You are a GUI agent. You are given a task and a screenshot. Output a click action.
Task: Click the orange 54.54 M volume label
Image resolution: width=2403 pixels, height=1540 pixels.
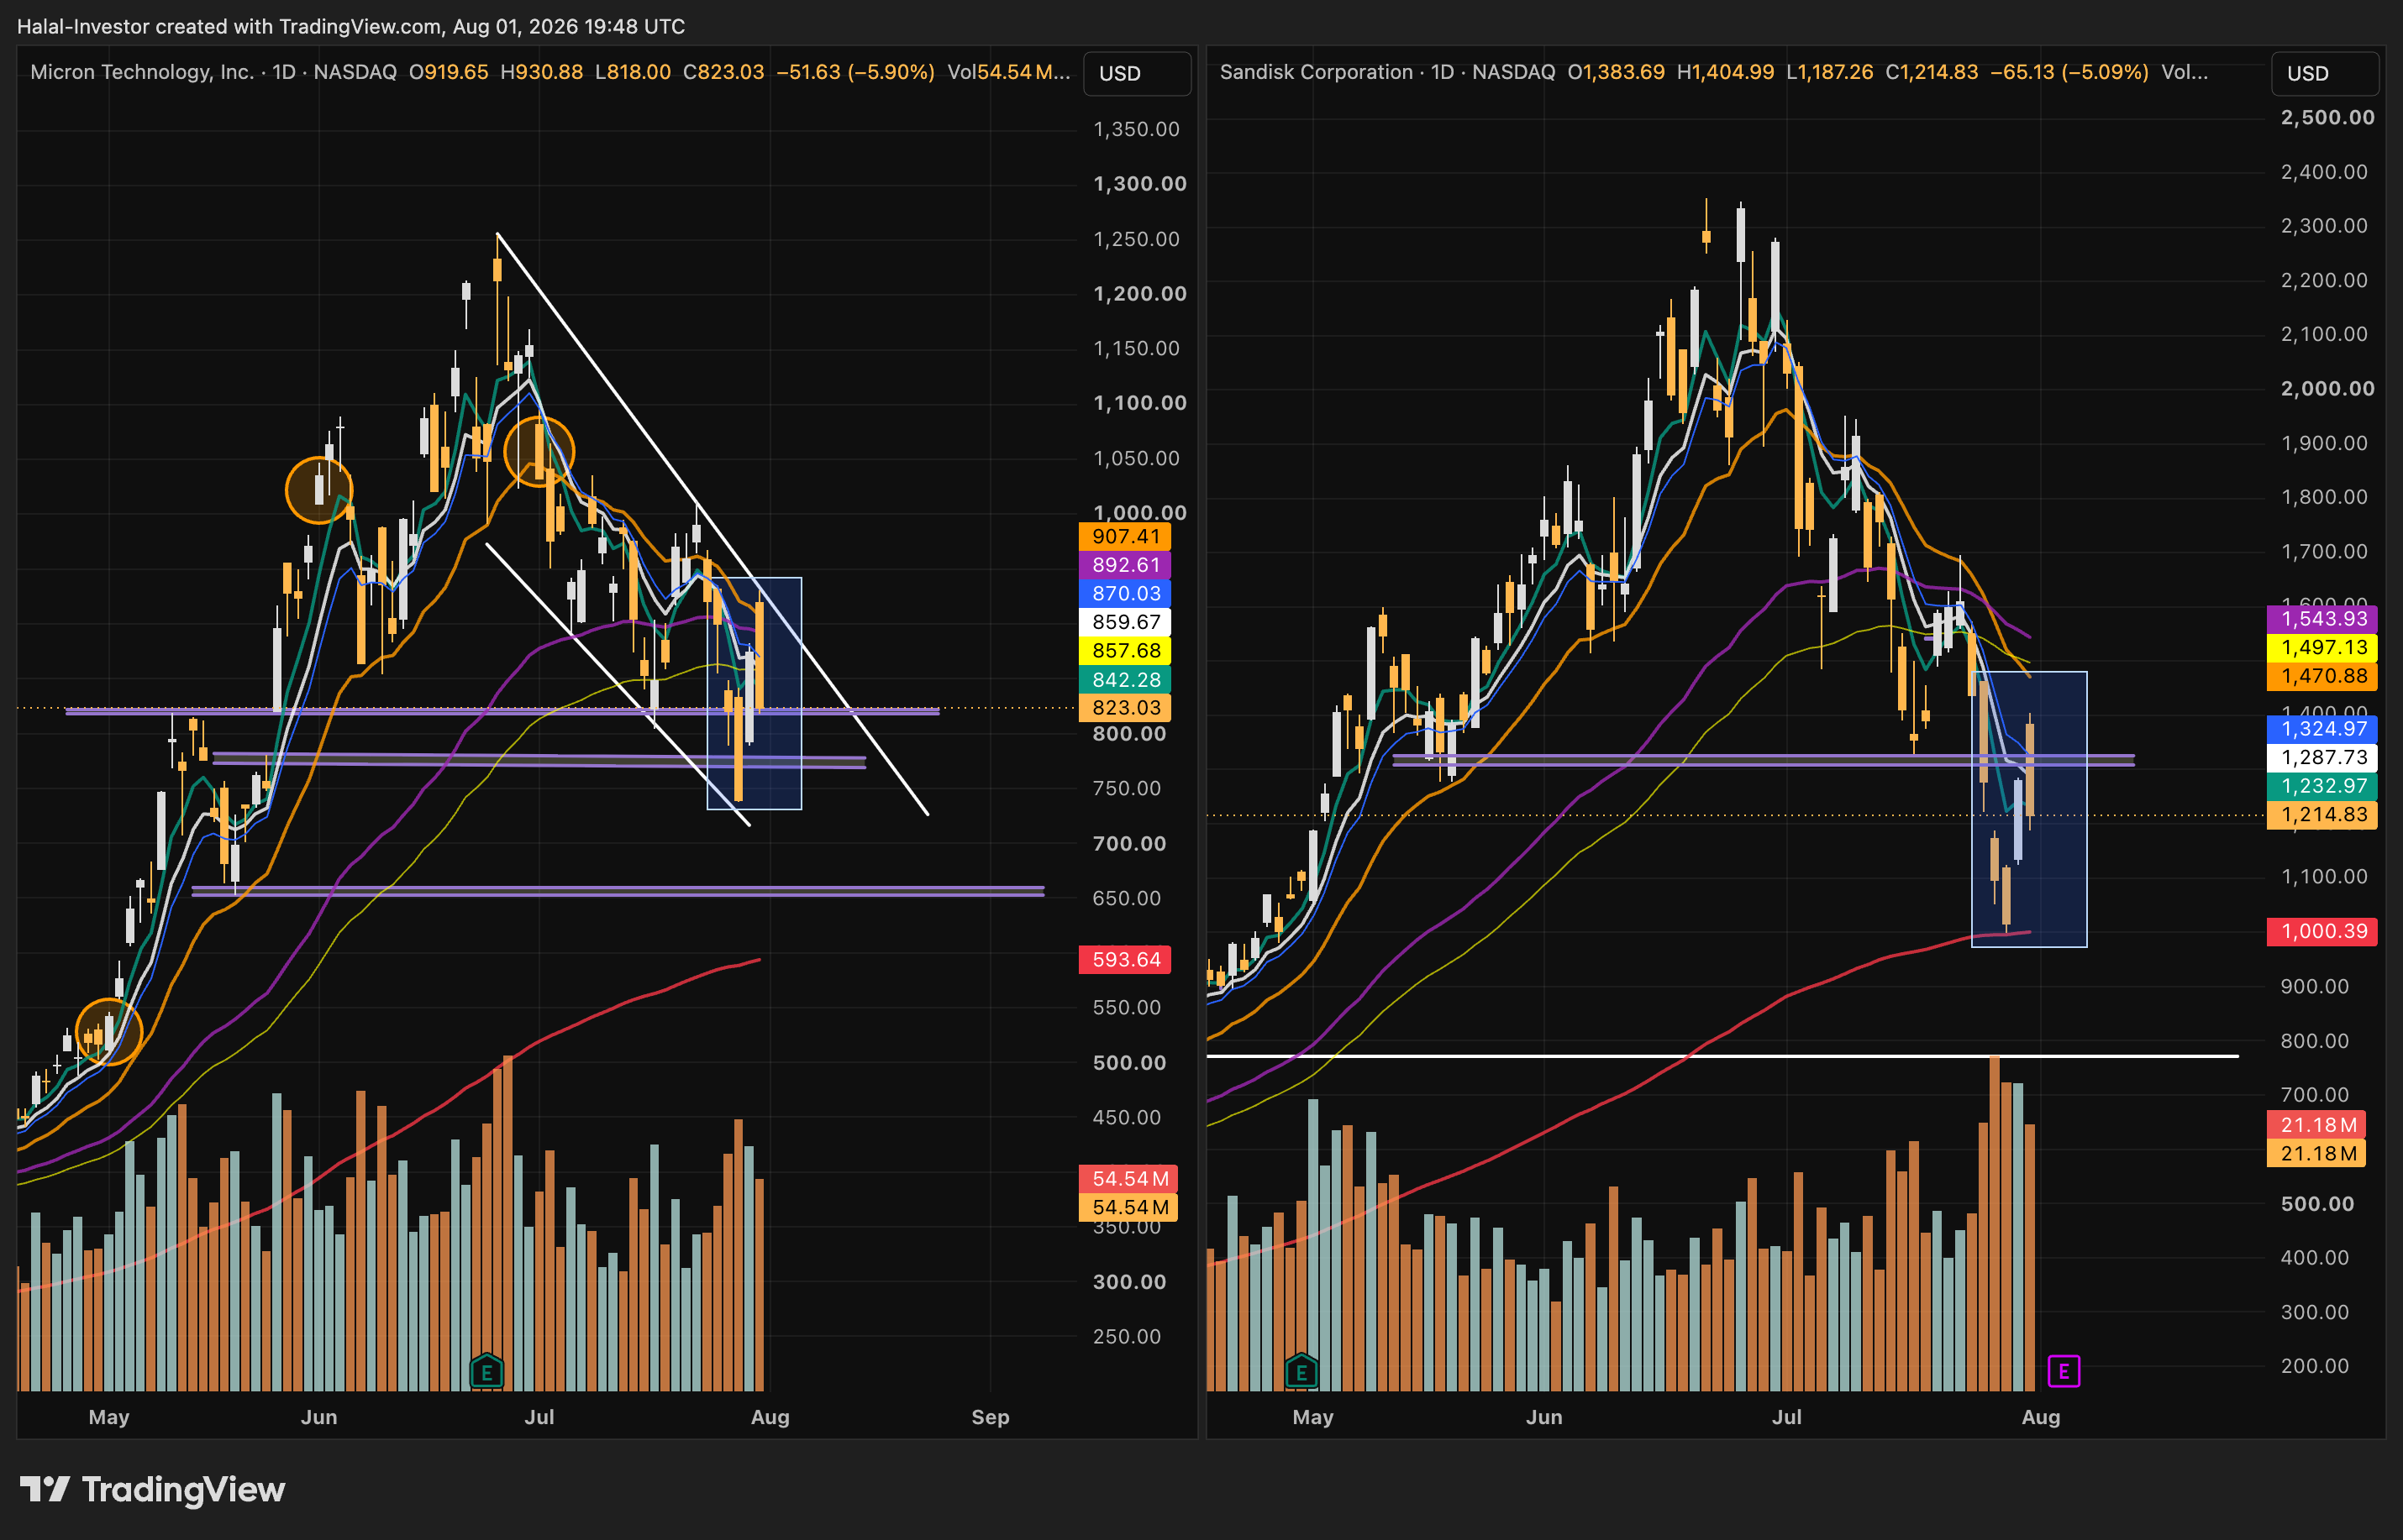(1128, 1207)
